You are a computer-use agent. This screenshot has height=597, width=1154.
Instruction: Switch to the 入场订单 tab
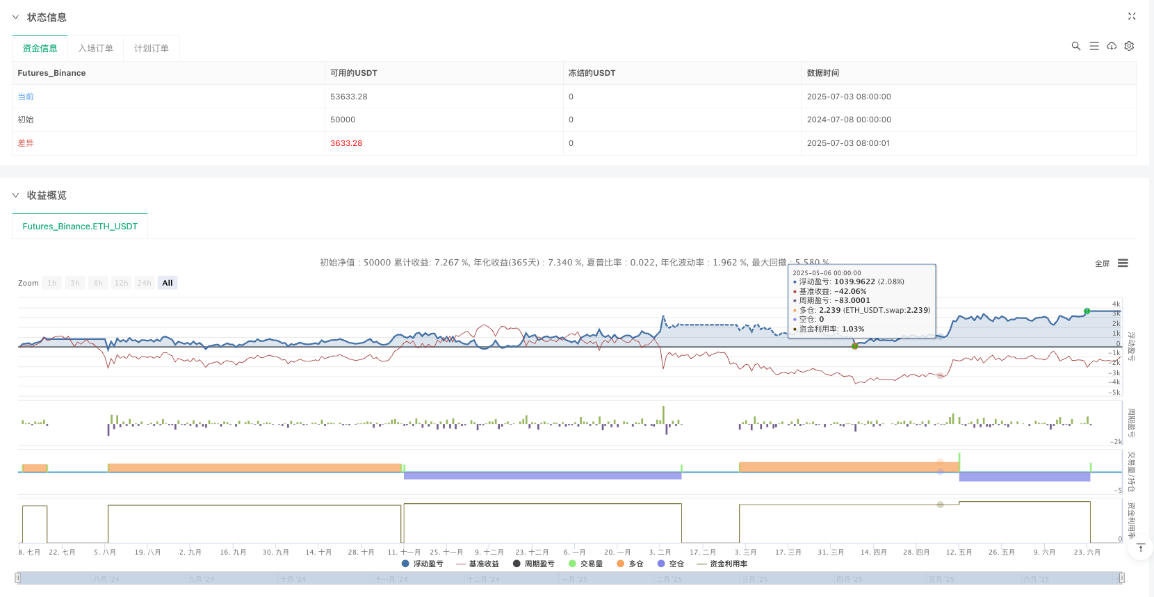[95, 49]
